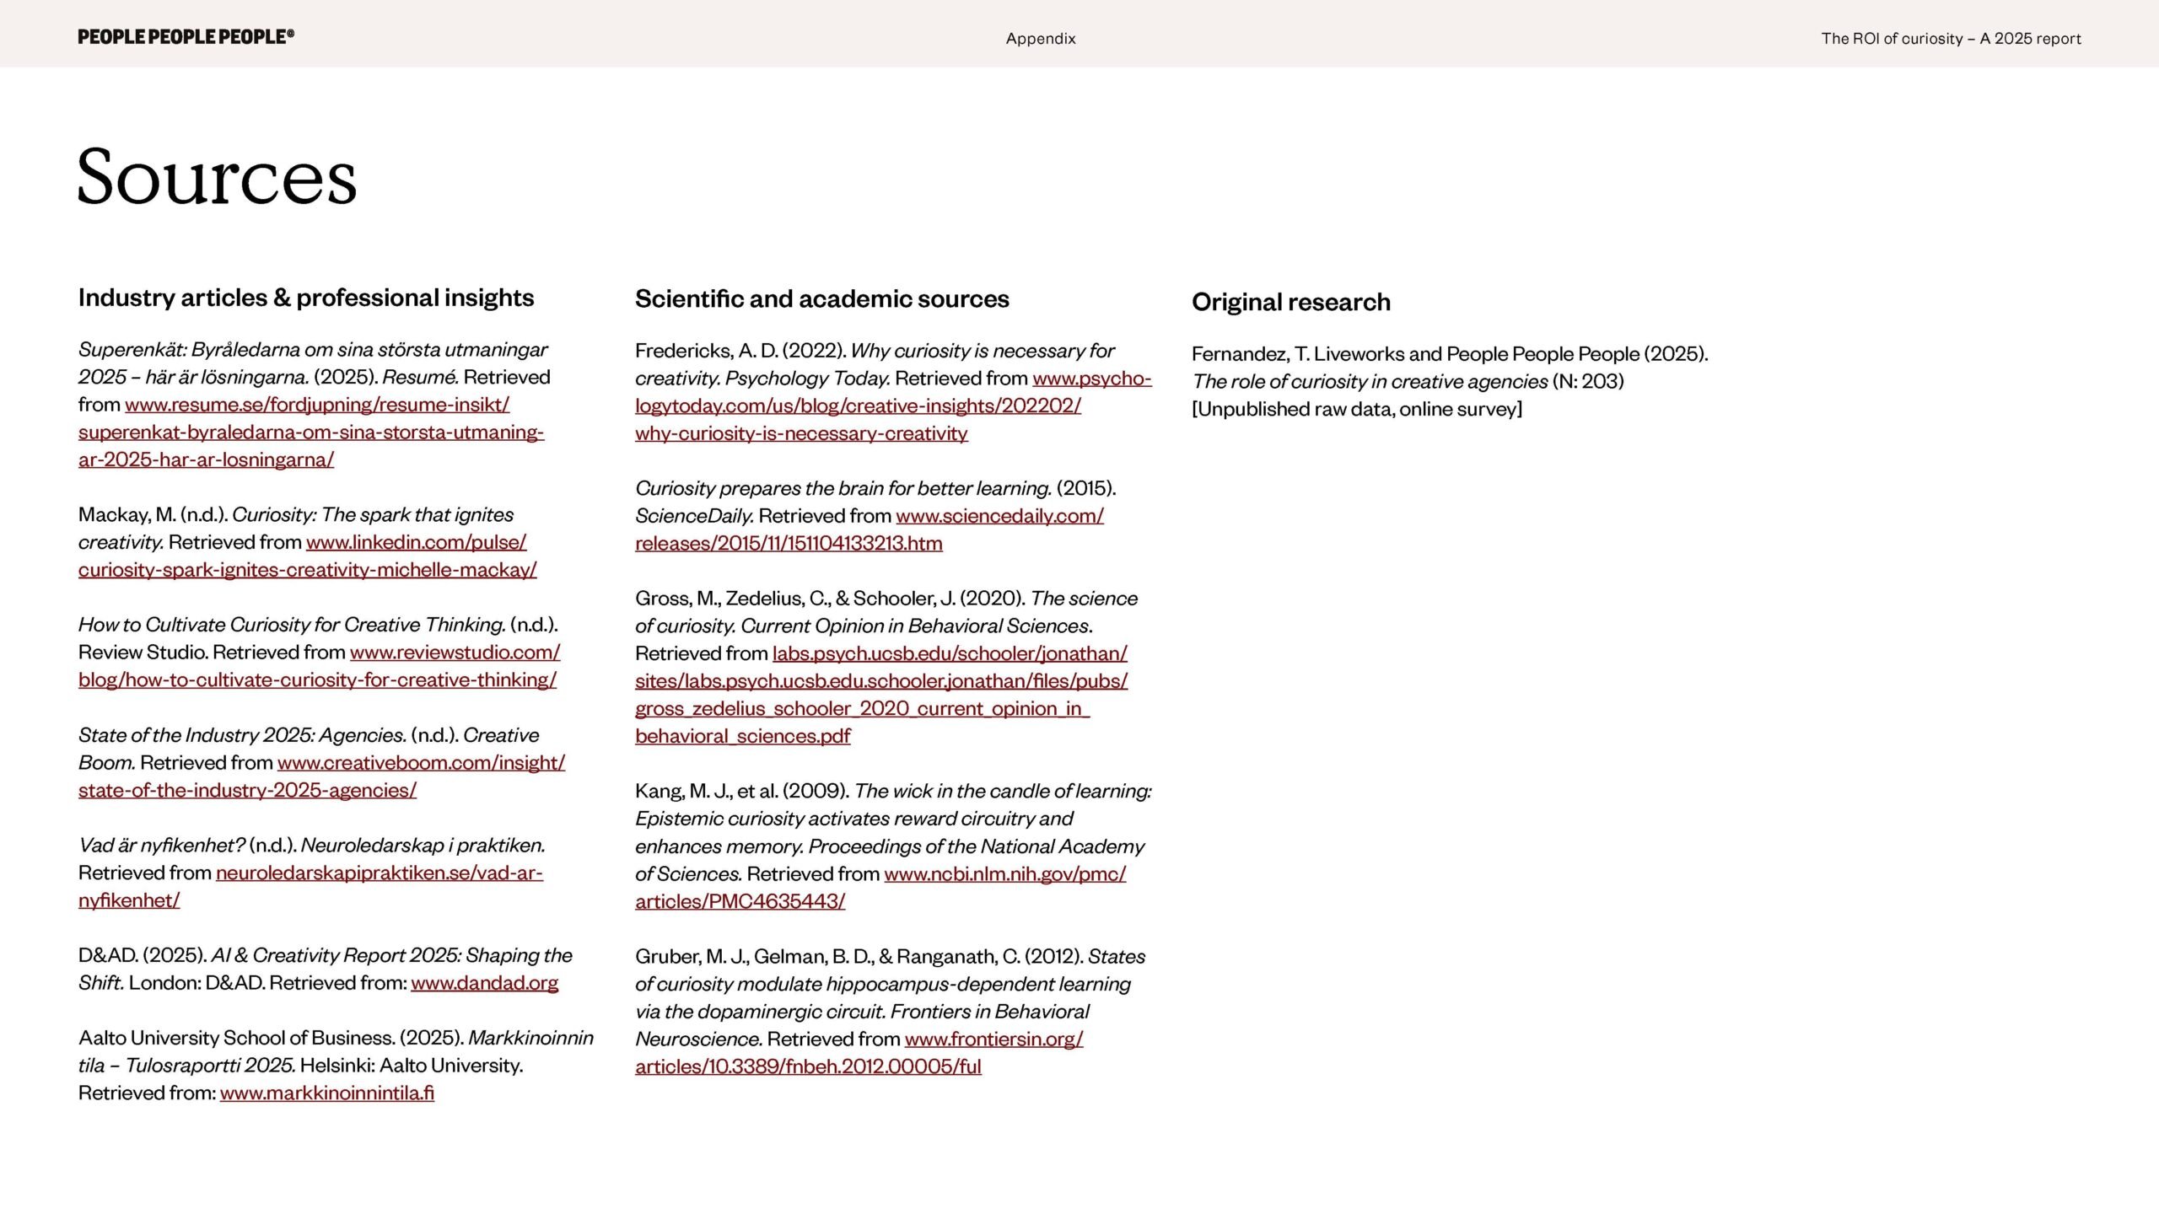Screen dimensions: 2159x1214
Task: Click the PEOPLE PEOPLE PEOPLE logo
Action: [186, 37]
